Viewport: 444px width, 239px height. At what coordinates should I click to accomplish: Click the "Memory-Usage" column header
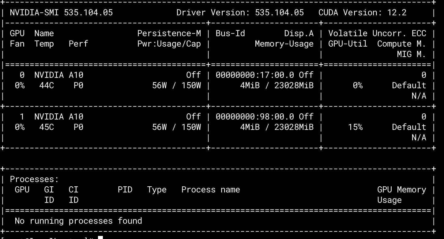(284, 44)
